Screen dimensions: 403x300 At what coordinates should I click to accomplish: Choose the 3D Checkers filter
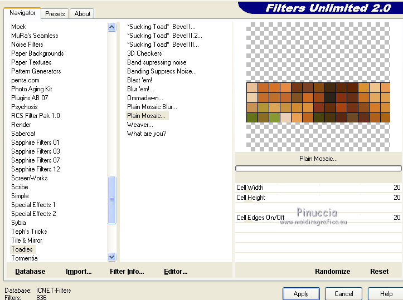click(144, 53)
